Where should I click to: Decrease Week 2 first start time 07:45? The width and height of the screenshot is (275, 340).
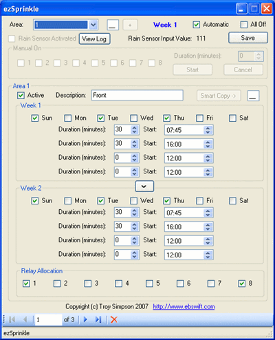click(208, 215)
